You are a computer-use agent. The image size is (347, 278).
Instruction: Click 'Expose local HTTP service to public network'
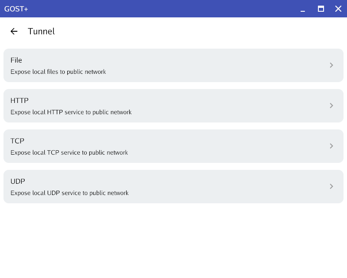[71, 112]
